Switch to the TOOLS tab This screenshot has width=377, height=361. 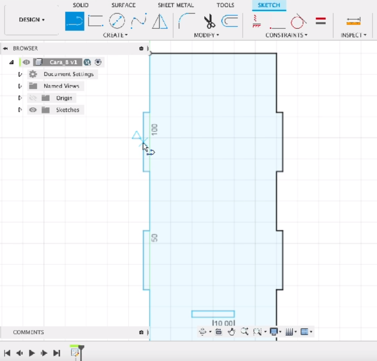[225, 5]
